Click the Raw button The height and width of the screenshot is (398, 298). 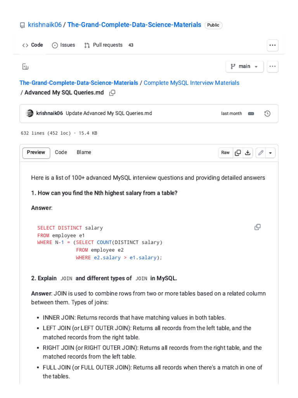coord(225,153)
